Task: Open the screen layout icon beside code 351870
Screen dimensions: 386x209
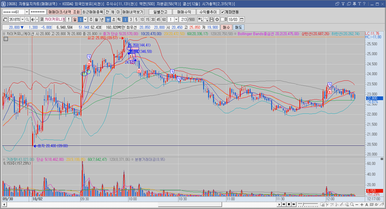Action: click(x=5, y=19)
